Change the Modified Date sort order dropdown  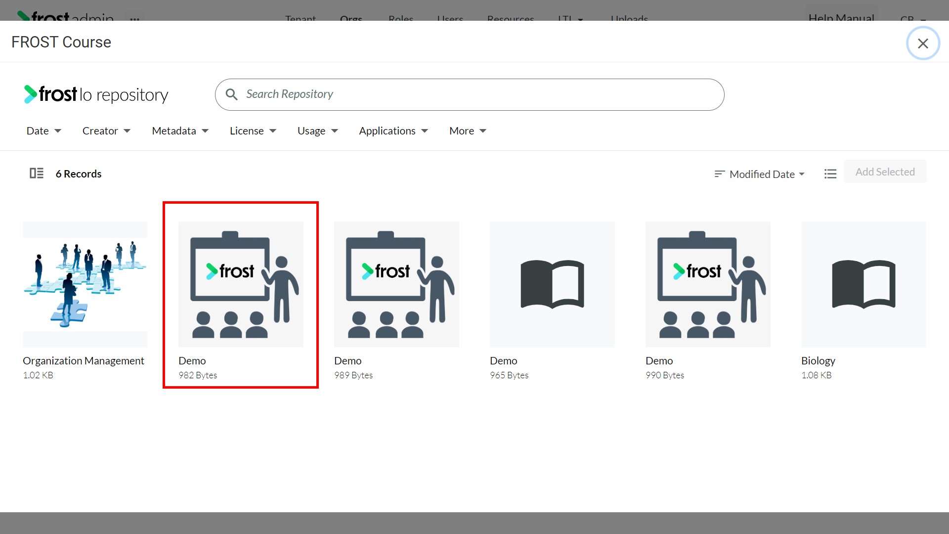(x=760, y=174)
